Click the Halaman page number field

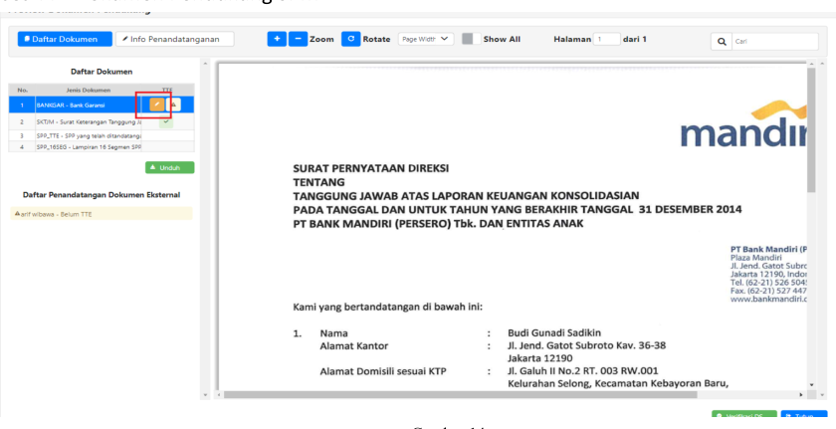605,39
